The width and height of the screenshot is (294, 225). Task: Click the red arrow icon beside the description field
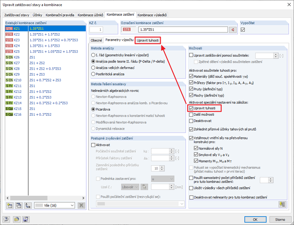233,30
